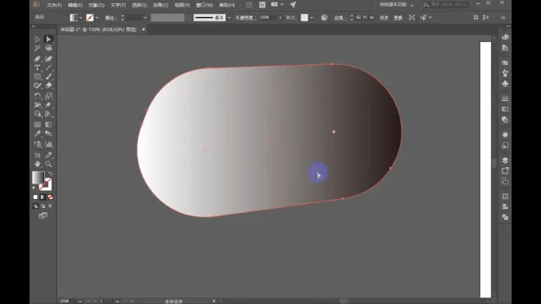541x304 pixels.
Task: Select the Eraser tool
Action: [x=48, y=85]
